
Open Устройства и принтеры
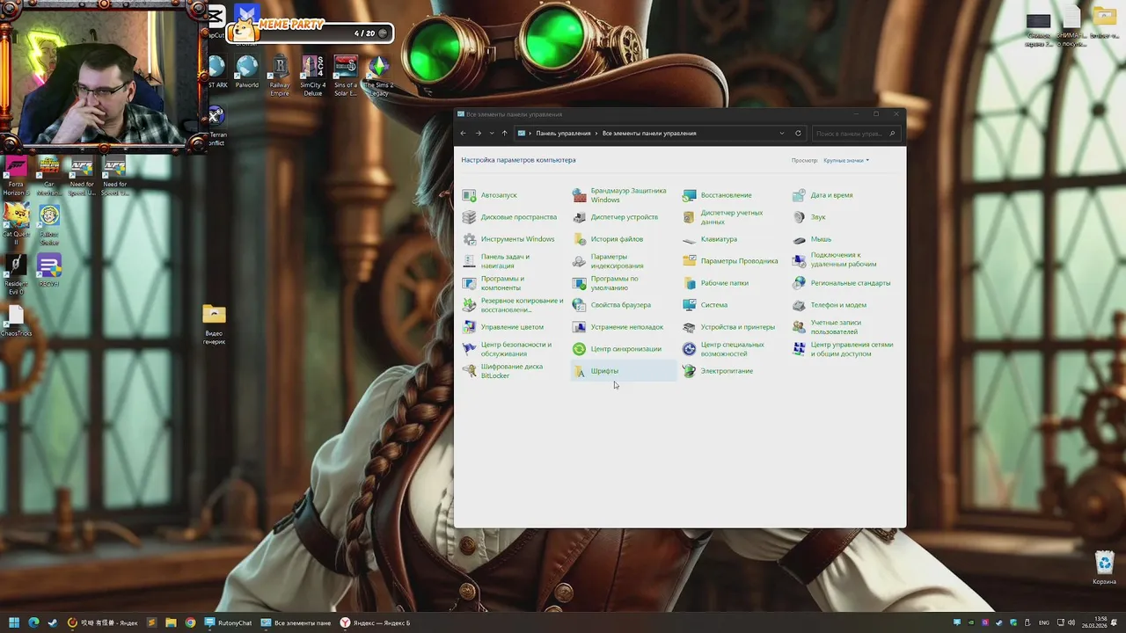pyautogui.click(x=729, y=327)
